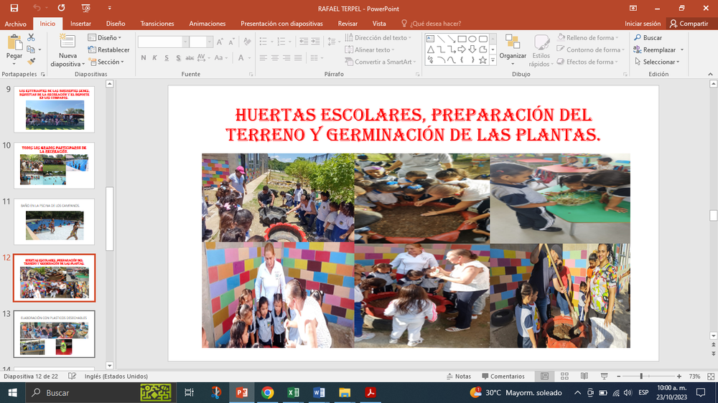The height and width of the screenshot is (403, 718).
Task: Toggle the Comentarios pane
Action: (x=503, y=376)
